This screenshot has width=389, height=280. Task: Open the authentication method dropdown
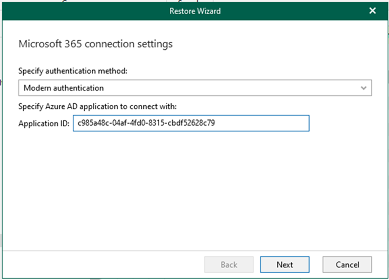click(195, 88)
